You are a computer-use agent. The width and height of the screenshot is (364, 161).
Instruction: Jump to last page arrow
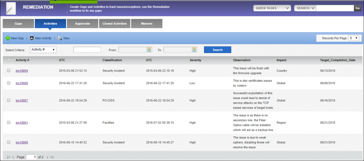pos(52,157)
